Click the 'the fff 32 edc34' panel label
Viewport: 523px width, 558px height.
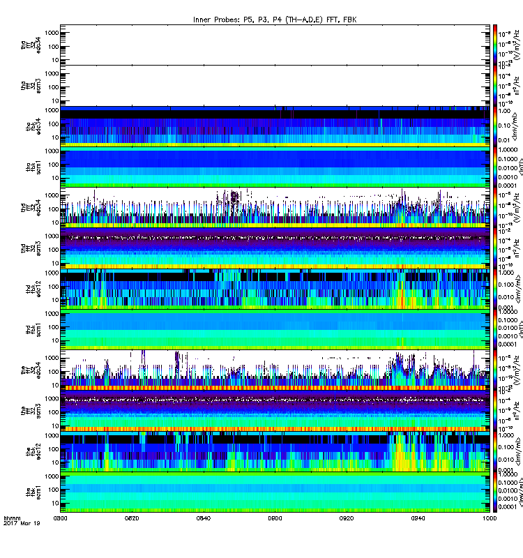pos(31,371)
